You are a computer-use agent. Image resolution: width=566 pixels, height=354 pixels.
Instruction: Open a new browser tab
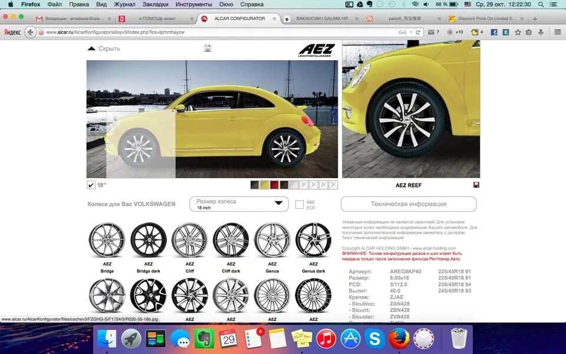point(535,19)
